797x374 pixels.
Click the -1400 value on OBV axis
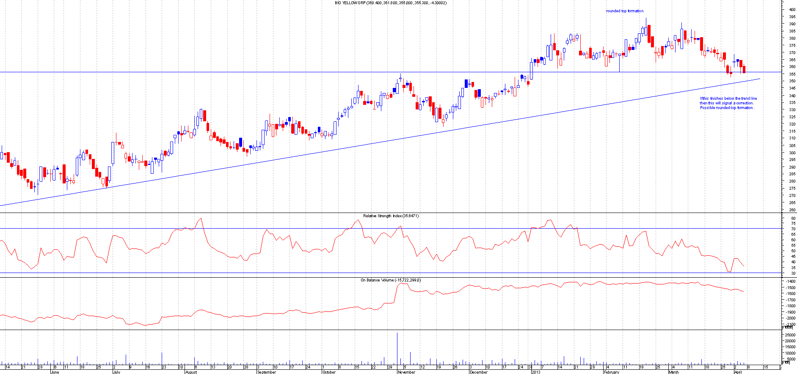click(790, 281)
